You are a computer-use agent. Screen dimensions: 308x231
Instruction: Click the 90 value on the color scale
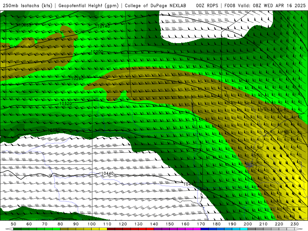[x=76, y=224]
